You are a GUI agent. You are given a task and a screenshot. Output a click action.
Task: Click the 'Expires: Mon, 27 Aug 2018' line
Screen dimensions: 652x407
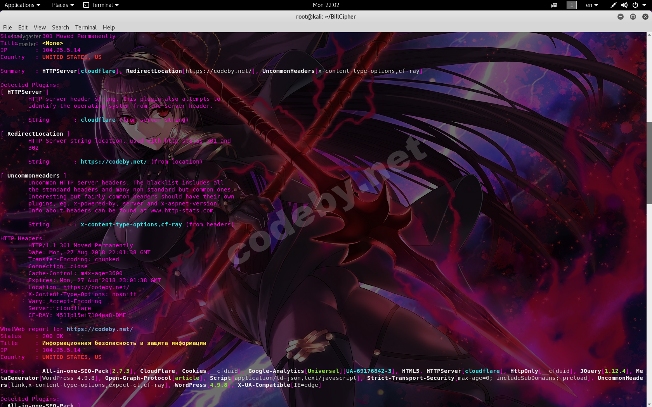(95, 280)
